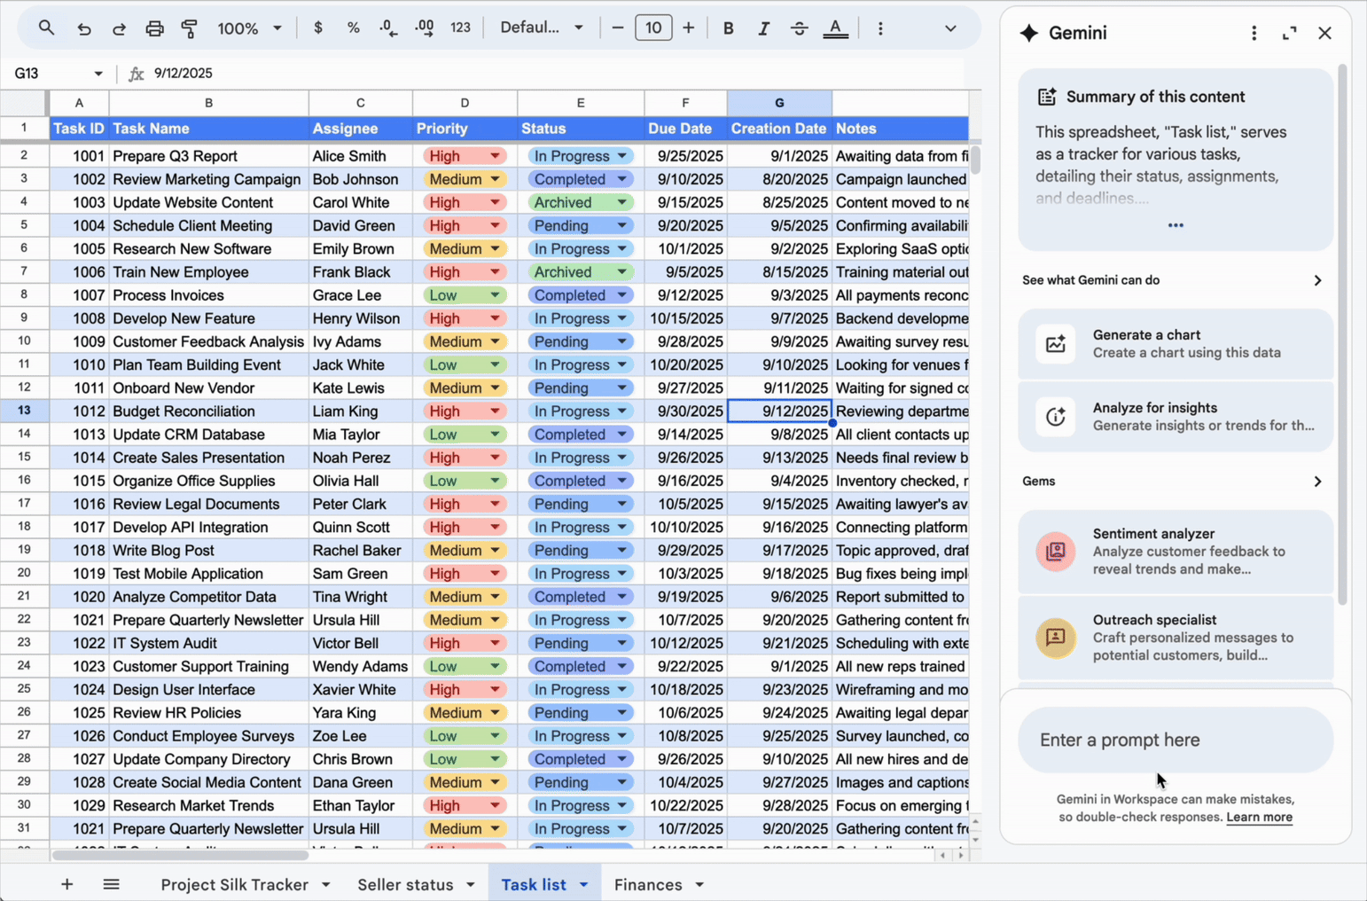Viewport: 1367px width, 901px height.
Task: Click the print icon in toolbar
Action: tap(154, 28)
